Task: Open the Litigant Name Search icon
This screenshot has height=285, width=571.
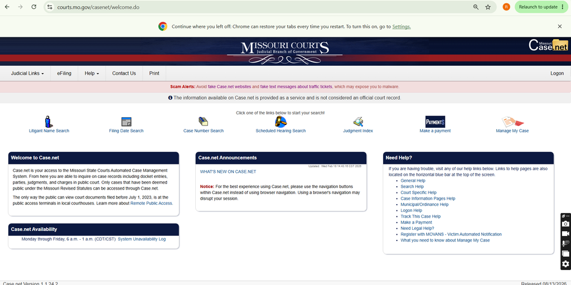Action: tap(49, 122)
